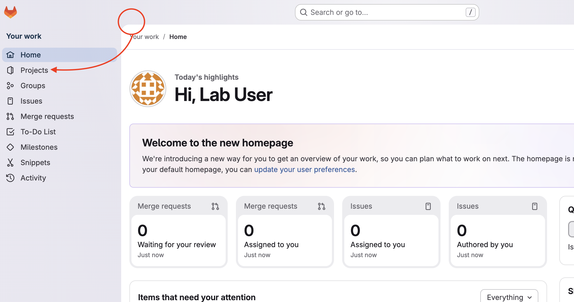The height and width of the screenshot is (302, 574).
Task: Click the 'Home' breadcrumb
Action: tap(178, 37)
